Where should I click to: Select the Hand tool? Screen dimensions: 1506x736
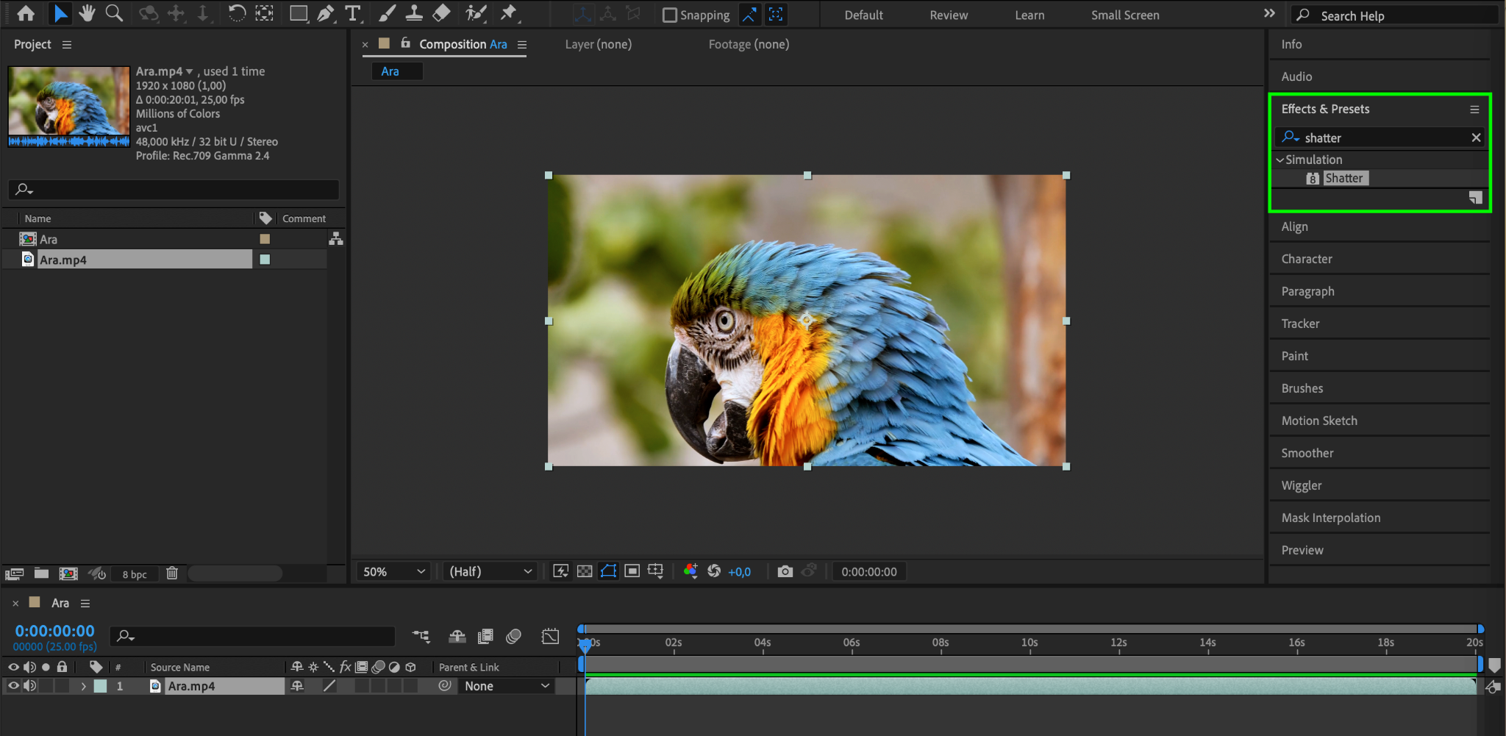click(x=87, y=13)
